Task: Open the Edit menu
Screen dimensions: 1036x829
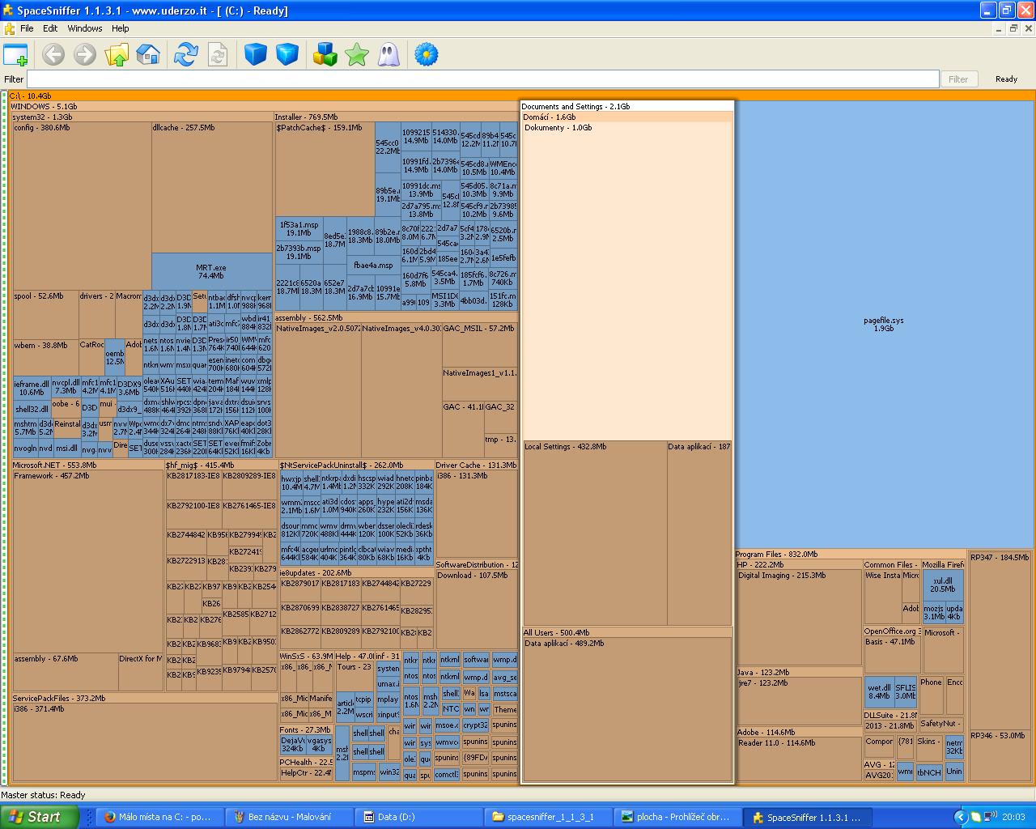Action: point(50,28)
